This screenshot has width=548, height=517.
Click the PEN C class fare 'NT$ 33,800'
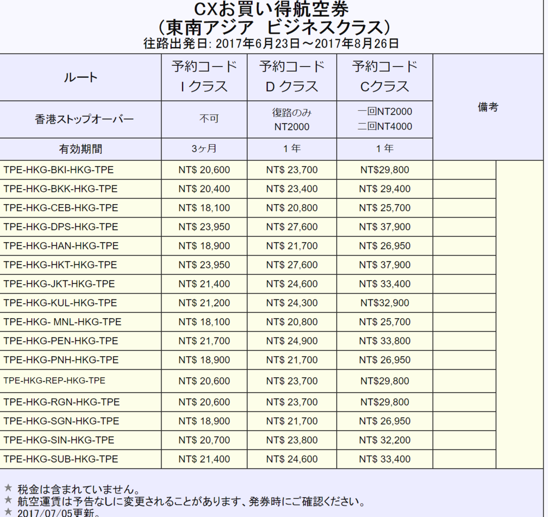point(384,341)
